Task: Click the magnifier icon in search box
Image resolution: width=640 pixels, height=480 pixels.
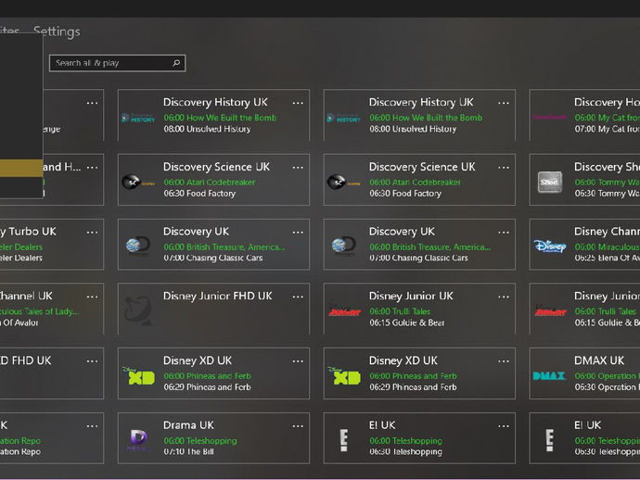Action: (x=176, y=63)
